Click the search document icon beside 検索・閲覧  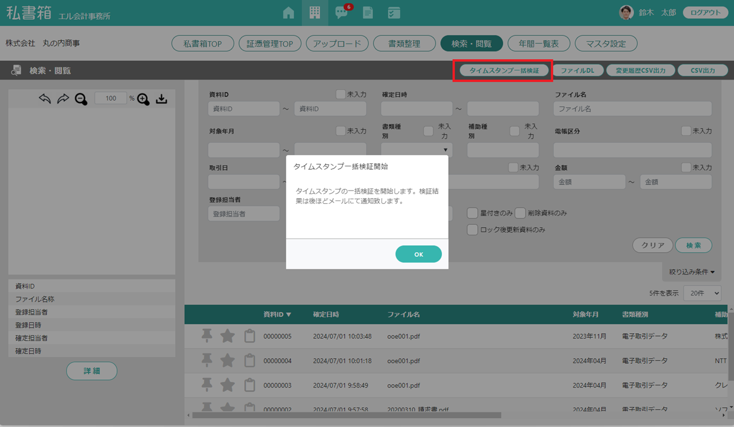[x=16, y=70]
